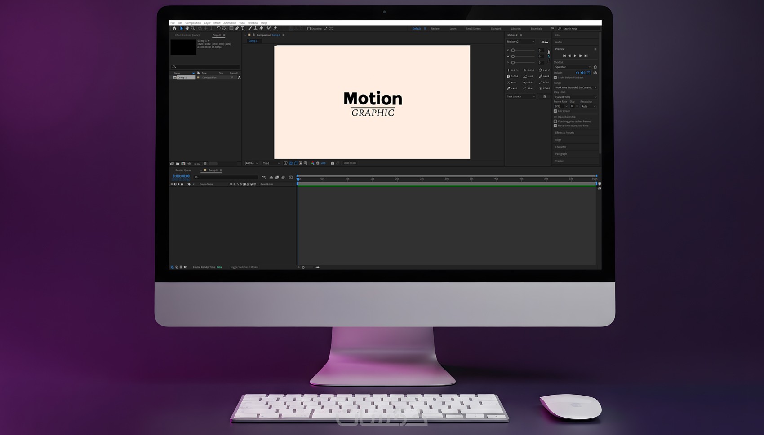
Task: Click the Blend tool in Motion 2
Action: [x=529, y=70]
